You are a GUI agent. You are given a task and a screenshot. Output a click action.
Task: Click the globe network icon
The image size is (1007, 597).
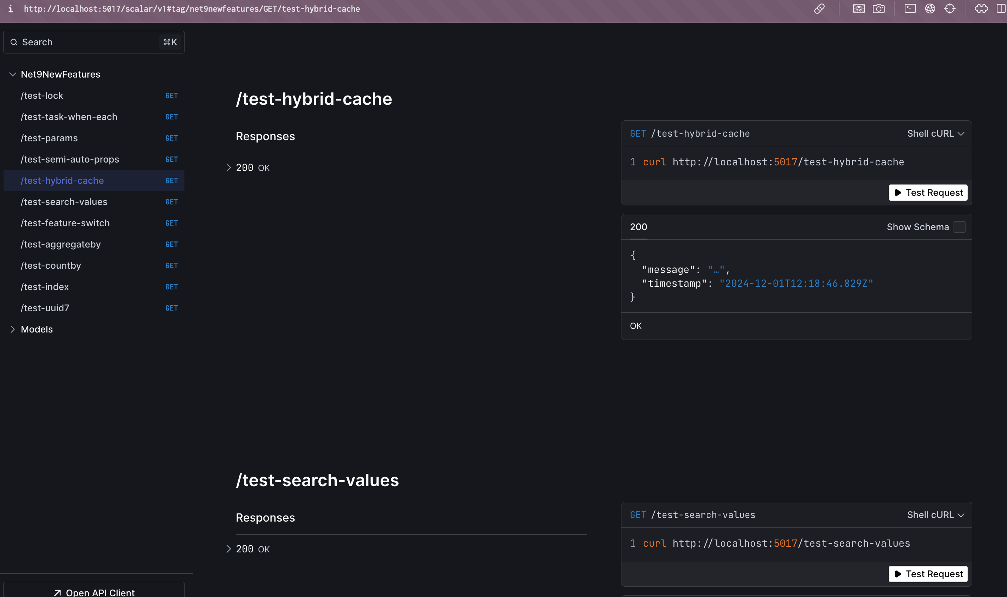click(930, 9)
